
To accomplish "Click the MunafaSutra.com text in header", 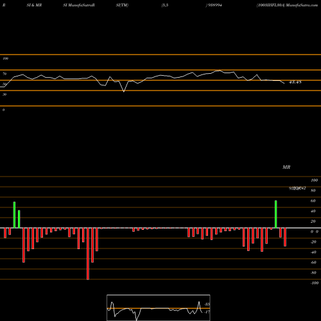I will tap(302, 5).
